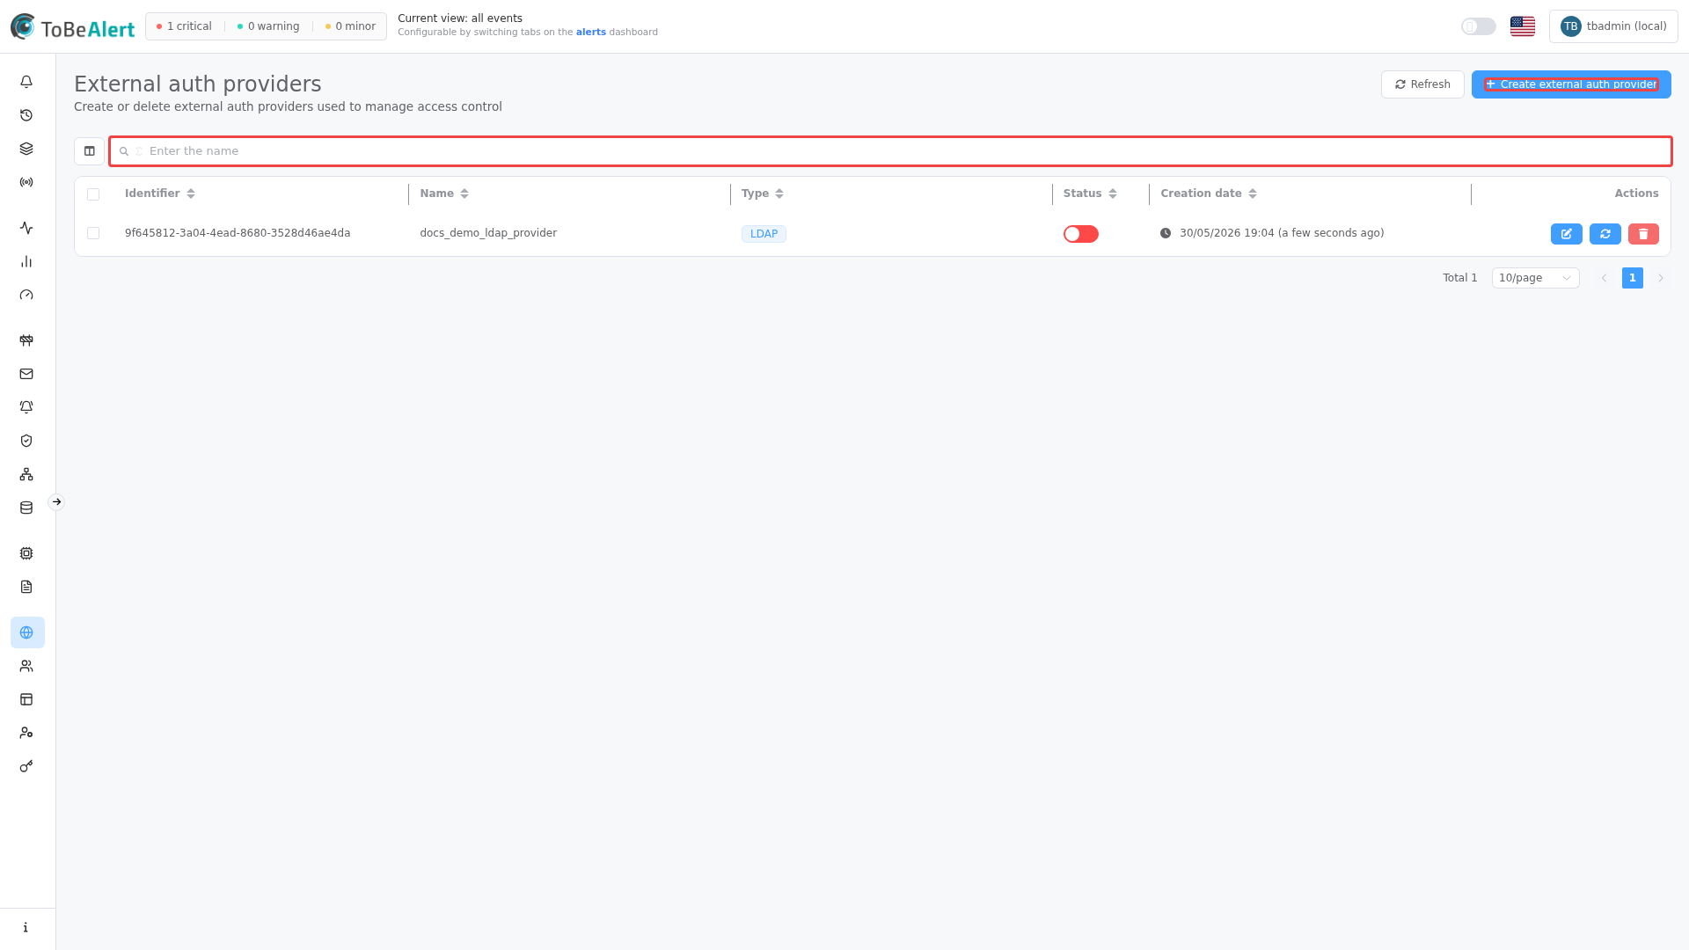1689x950 pixels.
Task: Open the US flag language selector
Action: pyautogui.click(x=1523, y=26)
